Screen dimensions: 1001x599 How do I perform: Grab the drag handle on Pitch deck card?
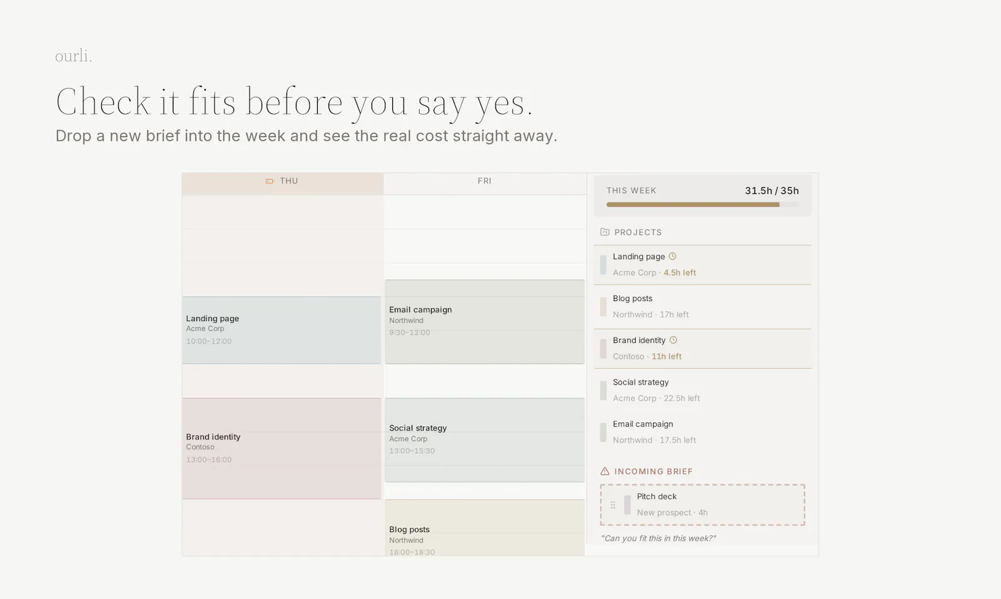(x=613, y=504)
